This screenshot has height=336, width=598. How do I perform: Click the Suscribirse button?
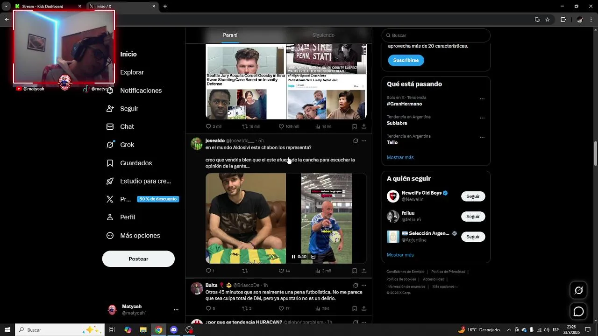pyautogui.click(x=406, y=60)
